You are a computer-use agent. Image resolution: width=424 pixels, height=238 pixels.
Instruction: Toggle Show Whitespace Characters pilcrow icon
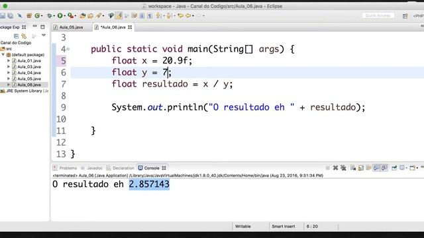coord(150,16)
